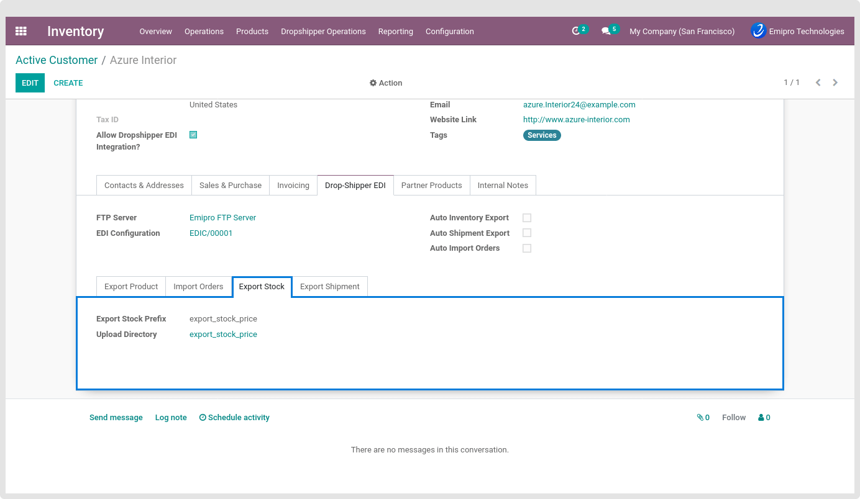This screenshot has width=860, height=499.
Task: Open the Action dropdown menu
Action: coord(386,83)
